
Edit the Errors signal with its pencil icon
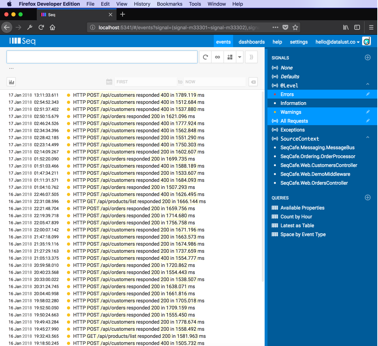click(369, 94)
